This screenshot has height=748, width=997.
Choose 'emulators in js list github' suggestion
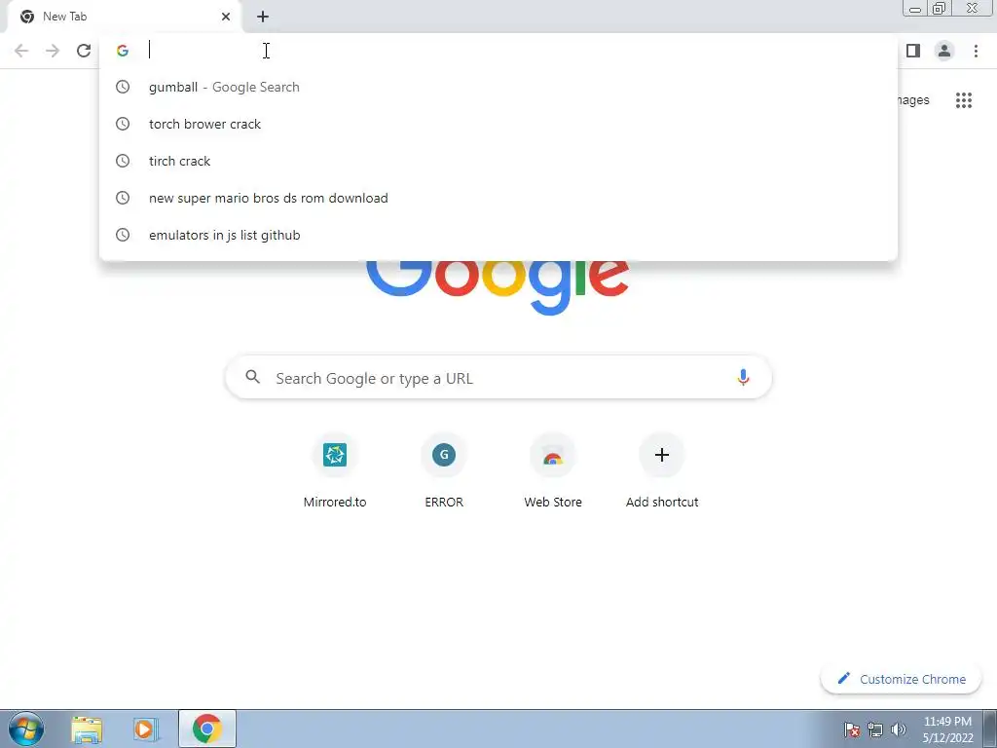point(498,235)
